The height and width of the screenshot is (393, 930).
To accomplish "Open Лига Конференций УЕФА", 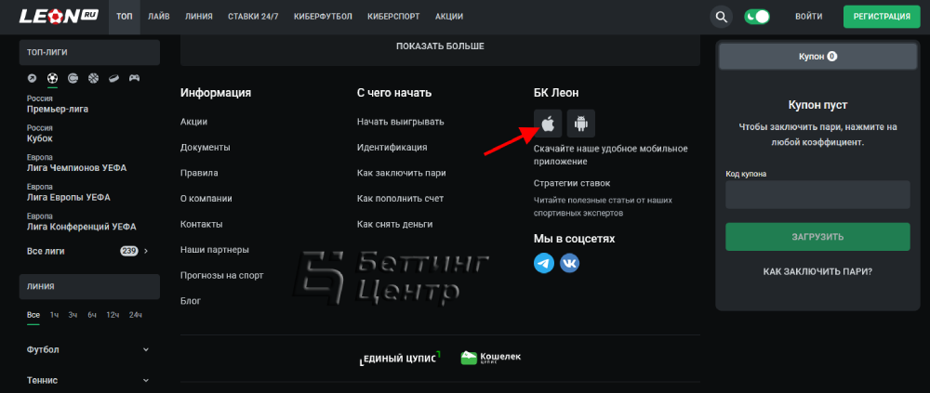I will point(81,222).
